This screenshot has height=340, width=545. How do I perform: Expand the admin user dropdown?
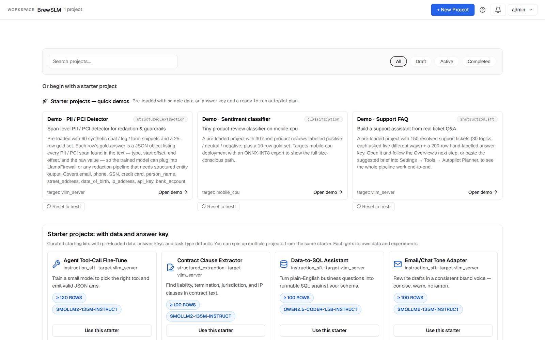click(x=522, y=10)
